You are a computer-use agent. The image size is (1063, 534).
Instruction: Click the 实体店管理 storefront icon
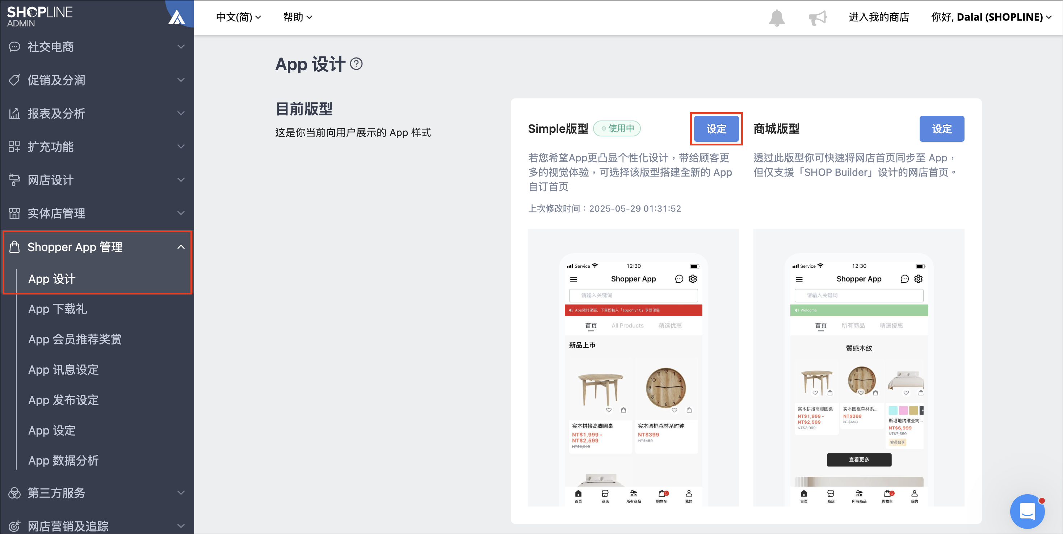click(x=14, y=213)
